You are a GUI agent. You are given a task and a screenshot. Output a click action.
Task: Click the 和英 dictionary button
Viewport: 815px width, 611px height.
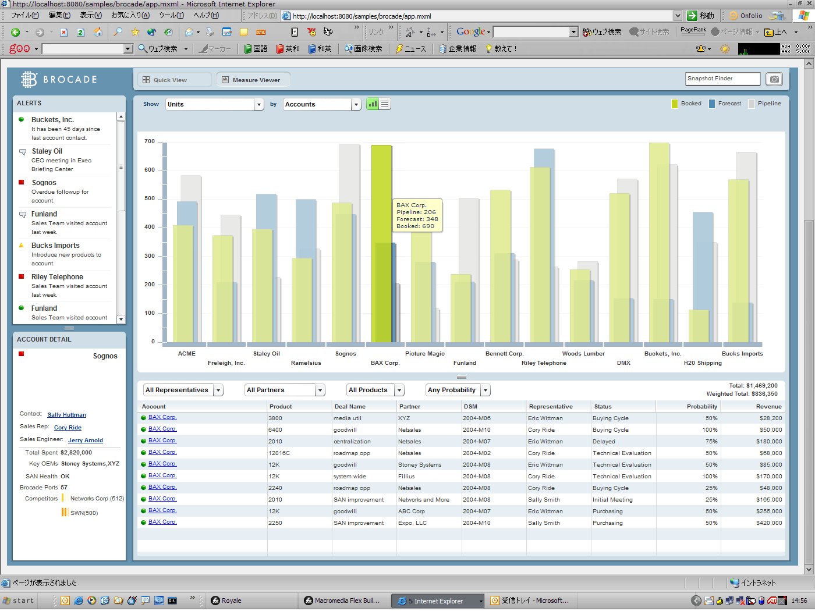320,49
